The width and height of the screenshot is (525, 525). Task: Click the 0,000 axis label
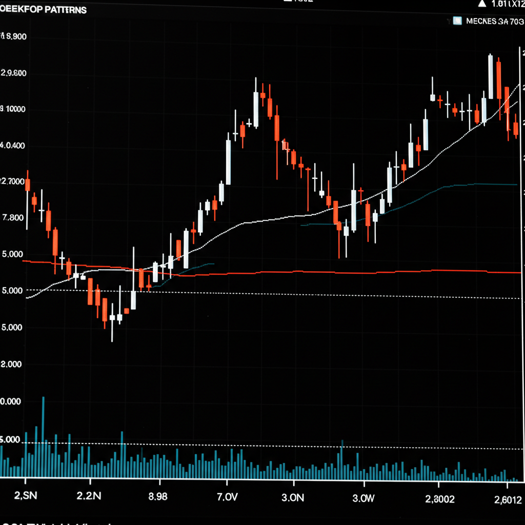(x=10, y=401)
